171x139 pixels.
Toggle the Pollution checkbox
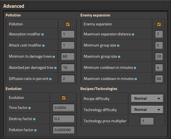68,24
